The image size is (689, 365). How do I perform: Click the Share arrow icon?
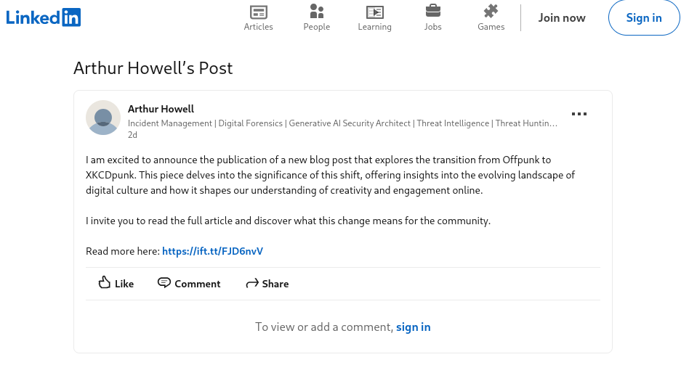252,284
